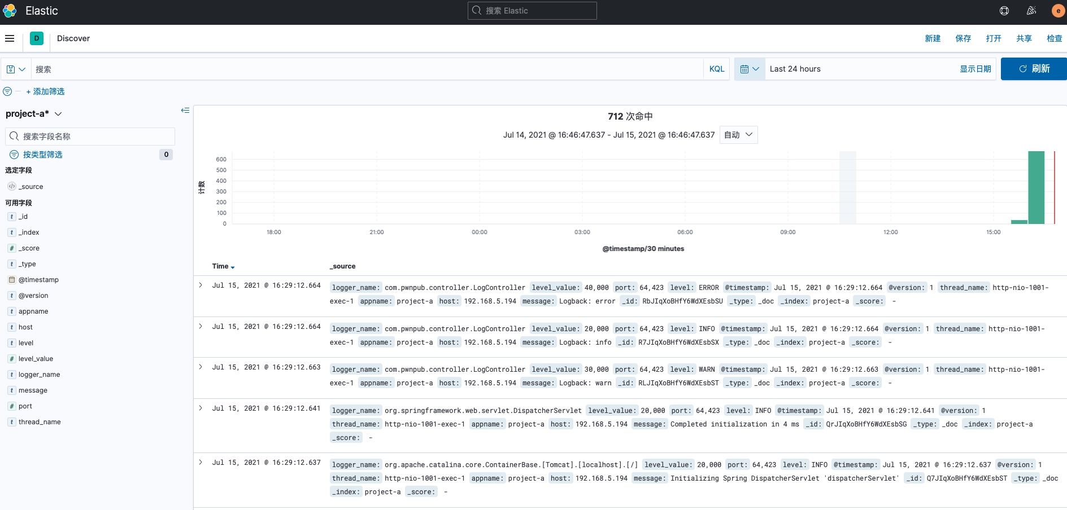1067x510 pixels.
Task: Click the filter count badge 0
Action: pyautogui.click(x=166, y=155)
